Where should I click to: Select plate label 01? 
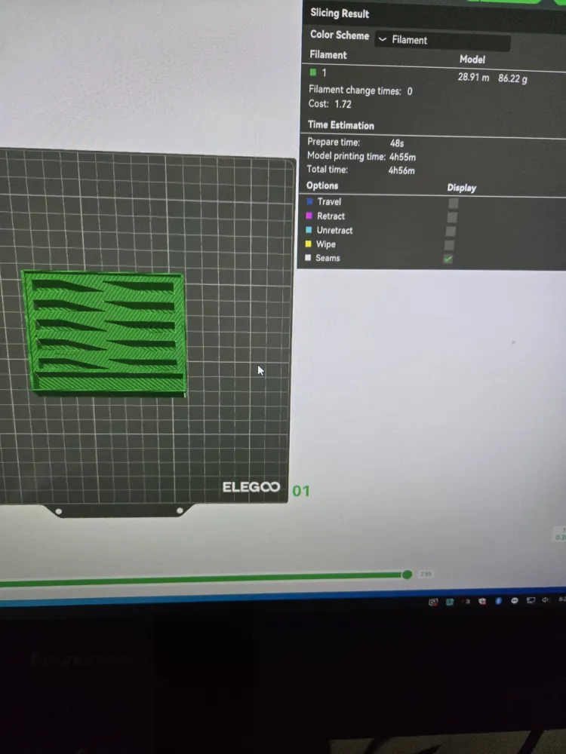pos(301,491)
